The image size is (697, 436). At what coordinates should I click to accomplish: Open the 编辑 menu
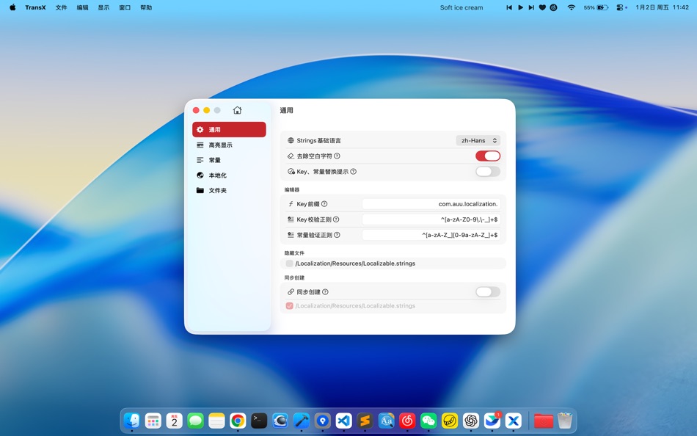point(82,7)
